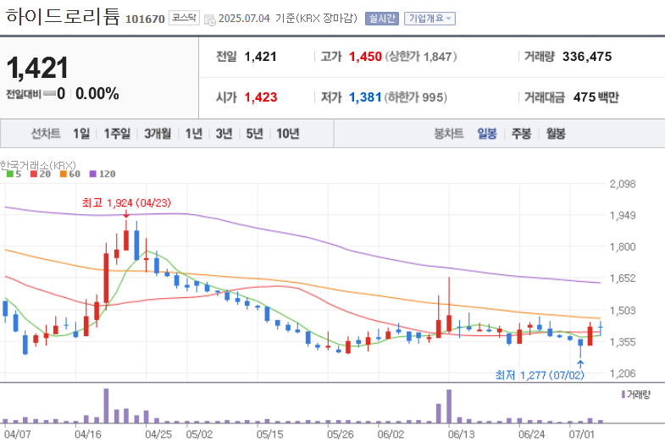665x442 pixels.
Task: Click the 07/01 date axis label
Action: pos(582,434)
